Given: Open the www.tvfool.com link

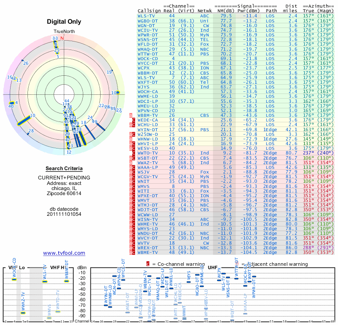Looking at the screenshot, I should coord(64,253).
